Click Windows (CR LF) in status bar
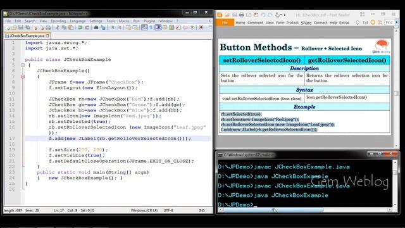 tap(144, 210)
